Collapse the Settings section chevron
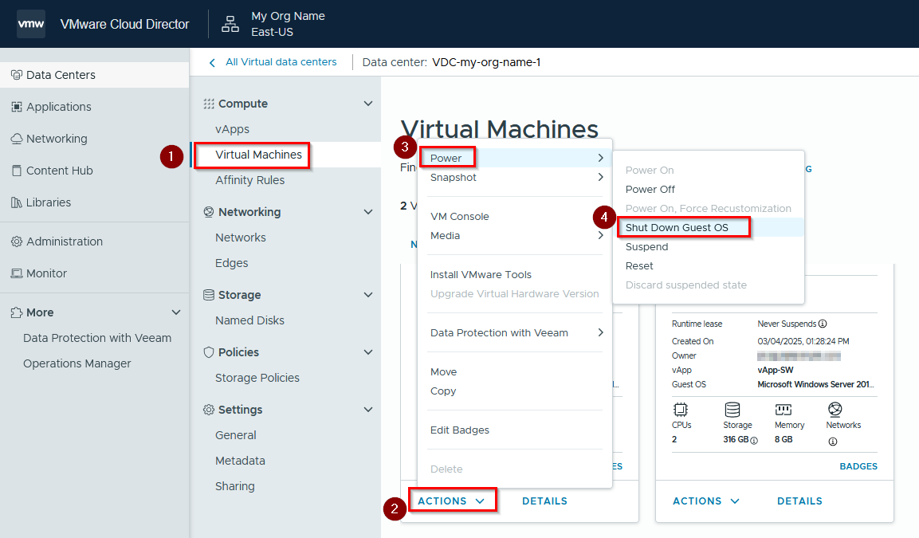The image size is (919, 538). pyautogui.click(x=368, y=410)
